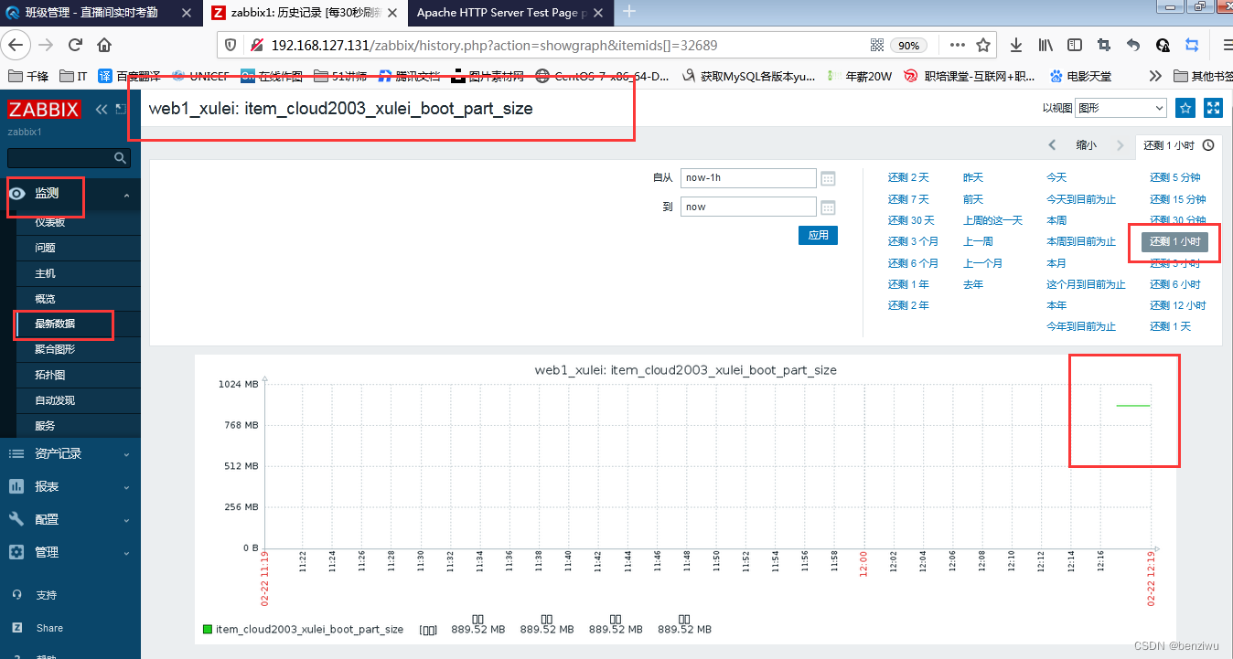This screenshot has width=1233, height=659.
Task: Open the 腾讯文档 bookmark
Action: [410, 76]
